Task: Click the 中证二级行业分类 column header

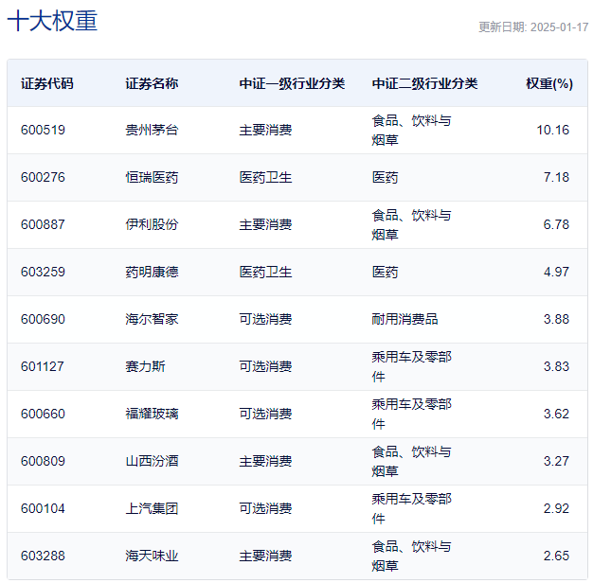Action: [x=424, y=83]
